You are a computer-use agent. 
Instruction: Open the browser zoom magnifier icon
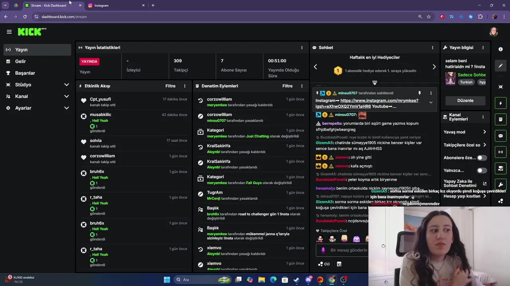[x=420, y=17]
